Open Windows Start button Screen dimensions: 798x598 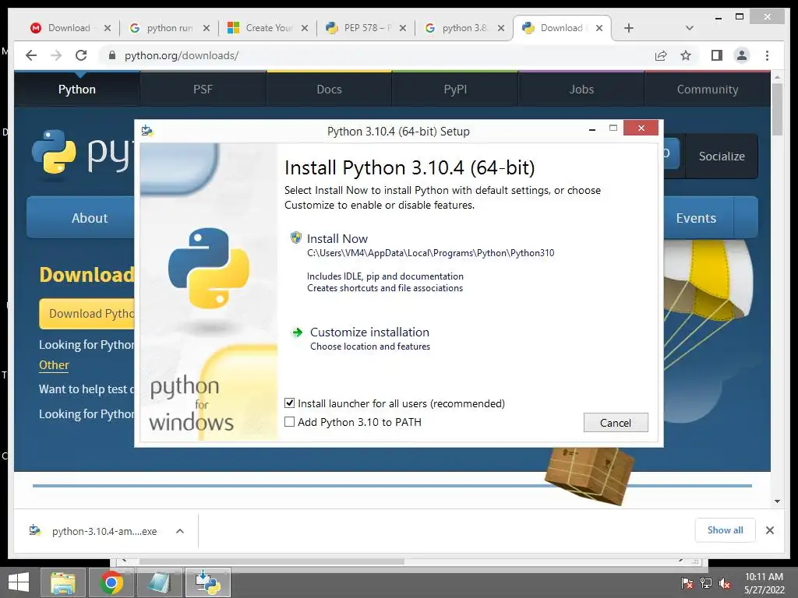[x=19, y=582]
